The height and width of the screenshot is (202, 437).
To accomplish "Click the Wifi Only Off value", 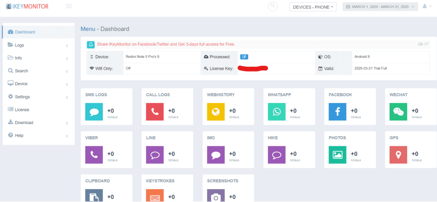I will [x=128, y=68].
